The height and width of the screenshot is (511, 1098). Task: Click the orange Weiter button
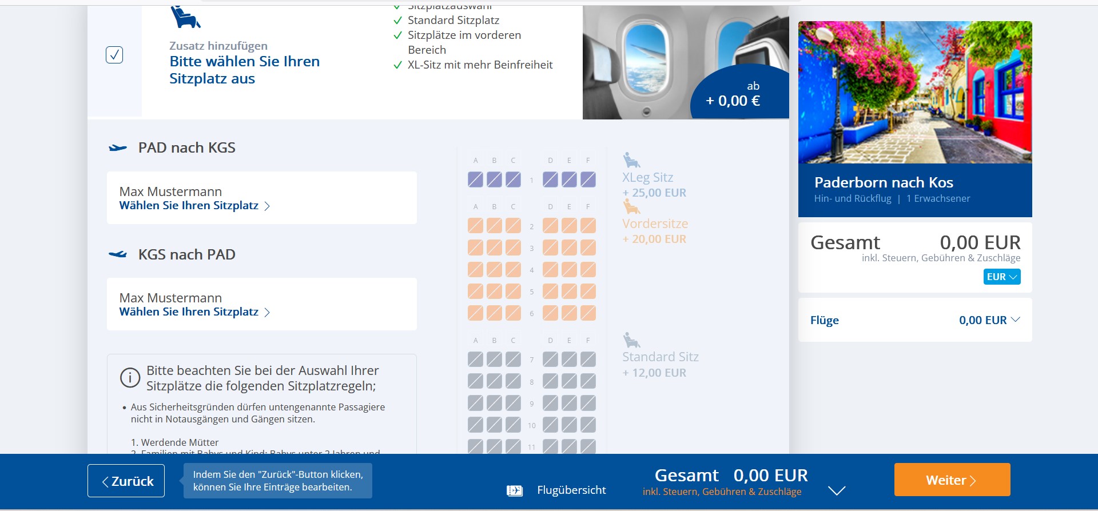[x=952, y=480]
